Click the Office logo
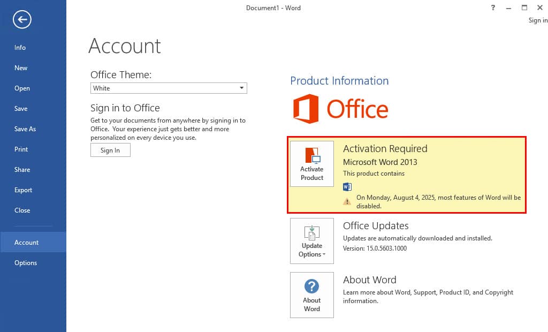Image resolution: width=548 pixels, height=332 pixels. coord(340,109)
